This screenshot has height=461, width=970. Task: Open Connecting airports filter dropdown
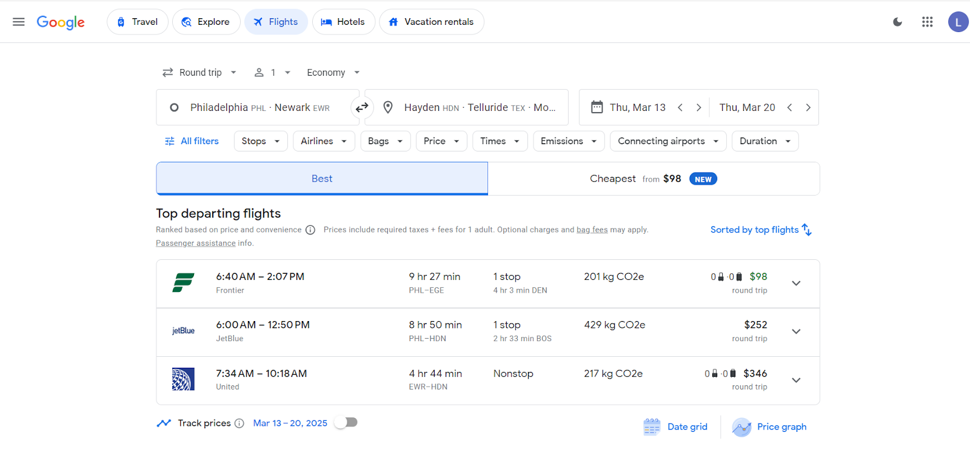click(668, 141)
